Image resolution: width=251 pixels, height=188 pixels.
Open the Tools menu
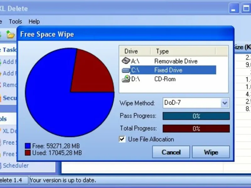15,21
